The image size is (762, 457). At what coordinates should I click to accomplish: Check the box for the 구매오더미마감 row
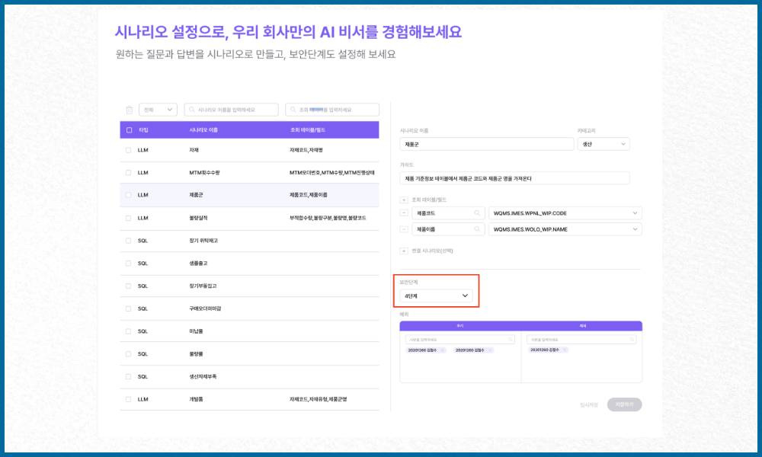[x=128, y=308]
